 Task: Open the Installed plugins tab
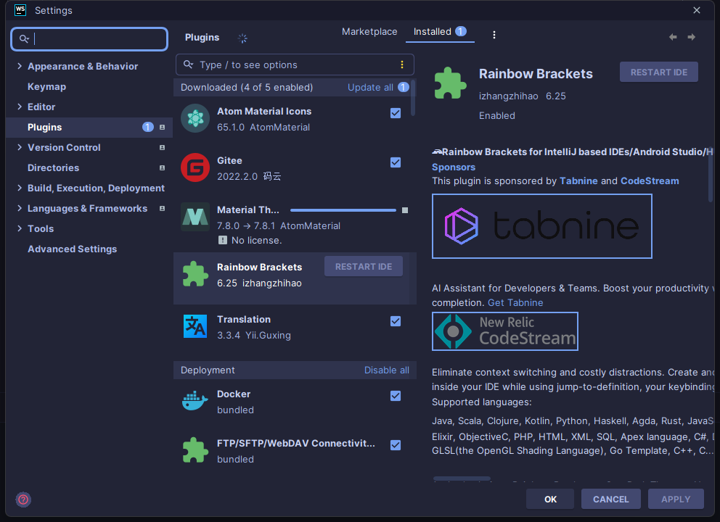point(433,32)
